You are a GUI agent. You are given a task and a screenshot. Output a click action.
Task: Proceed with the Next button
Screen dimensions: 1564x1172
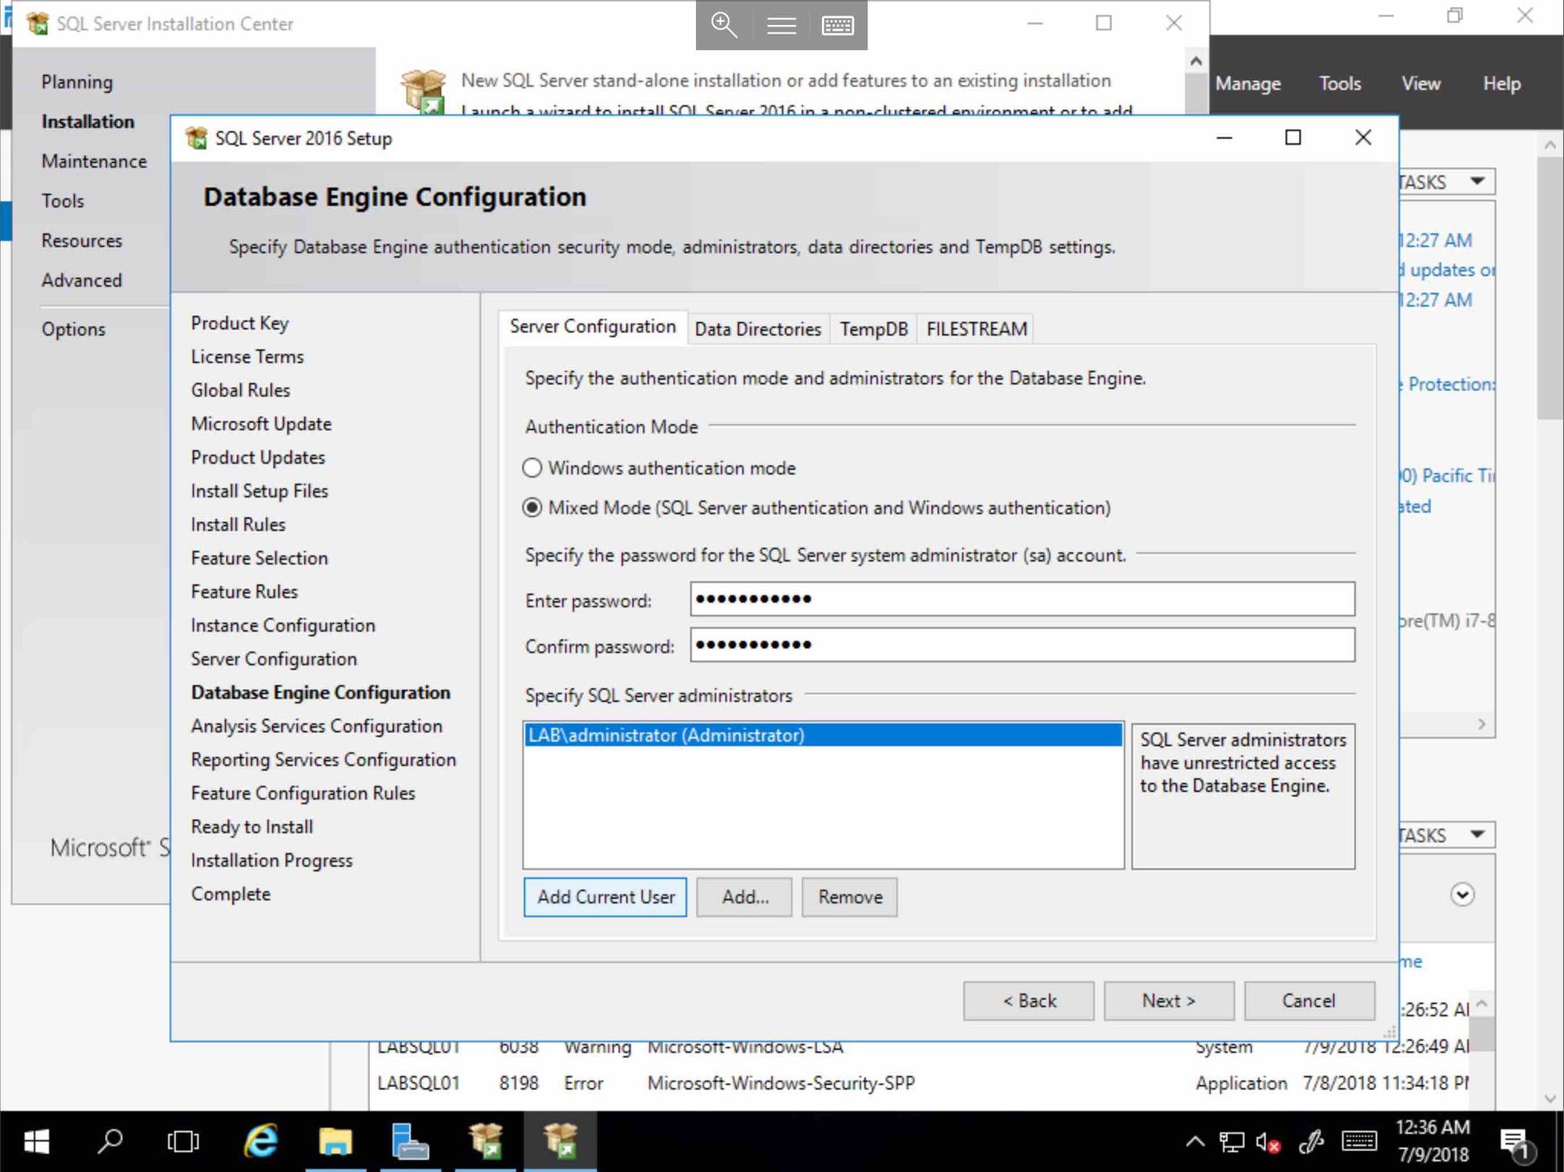pos(1169,1001)
